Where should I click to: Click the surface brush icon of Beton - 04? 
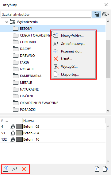pos(13,133)
